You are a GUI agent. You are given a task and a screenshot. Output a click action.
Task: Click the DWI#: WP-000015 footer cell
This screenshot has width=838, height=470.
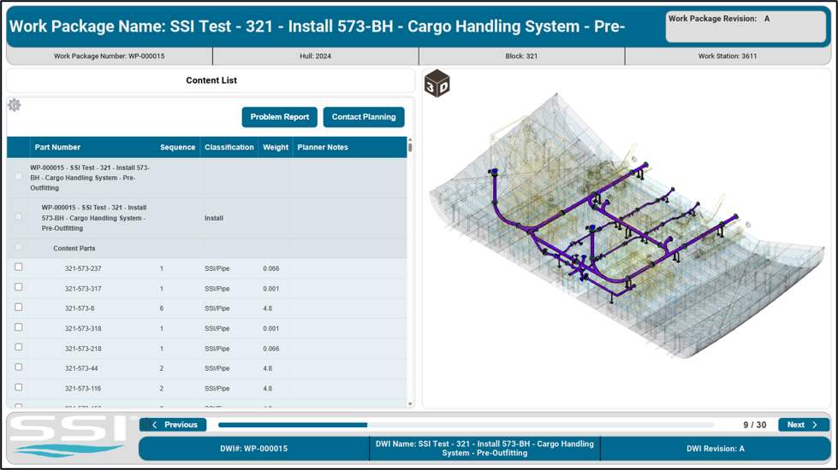pyautogui.click(x=254, y=449)
